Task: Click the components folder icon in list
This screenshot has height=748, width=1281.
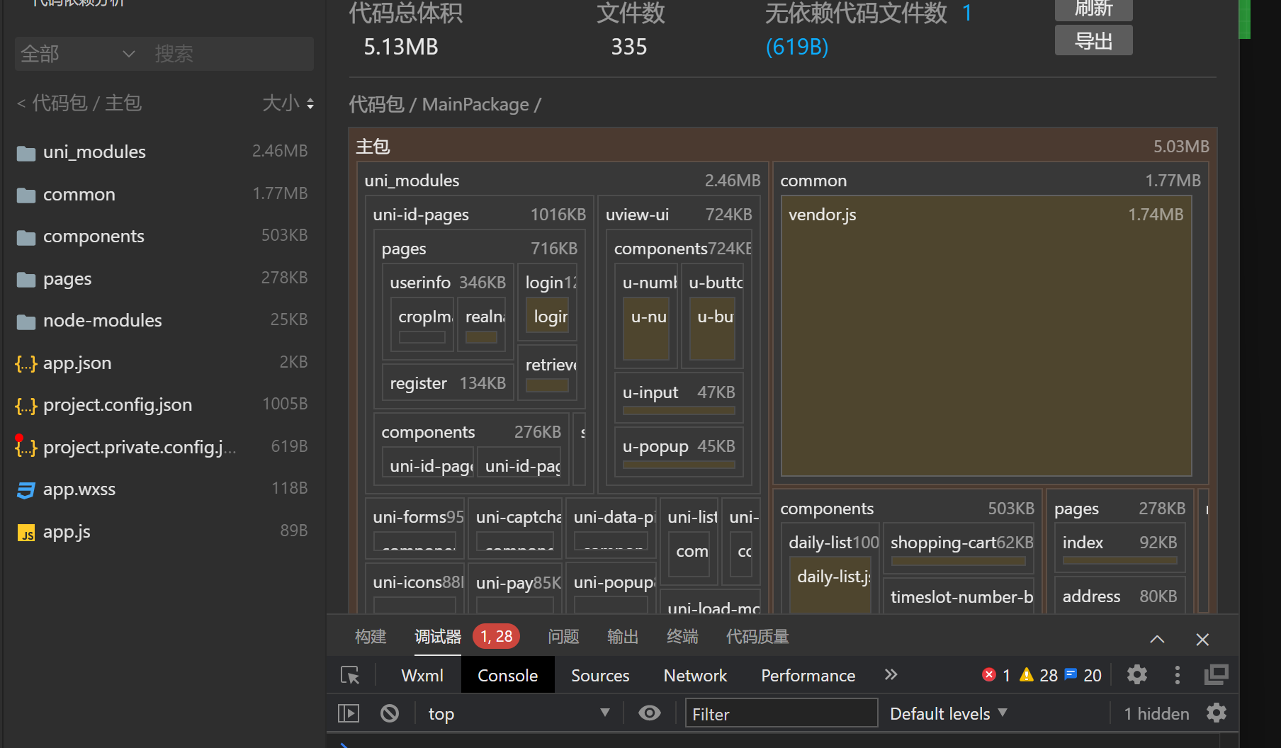Action: tap(26, 237)
